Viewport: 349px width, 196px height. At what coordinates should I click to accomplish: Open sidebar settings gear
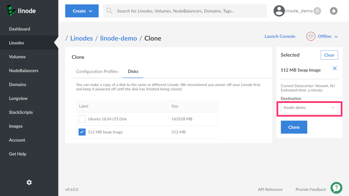pyautogui.click(x=29, y=182)
